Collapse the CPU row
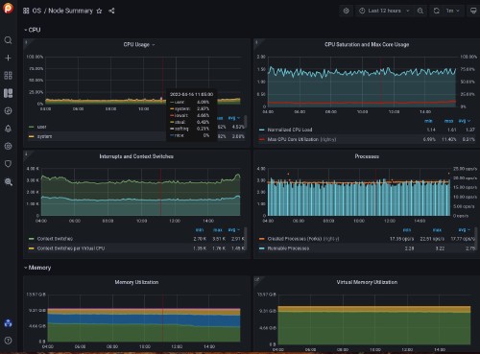Image resolution: width=480 pixels, height=354 pixels. click(33, 30)
